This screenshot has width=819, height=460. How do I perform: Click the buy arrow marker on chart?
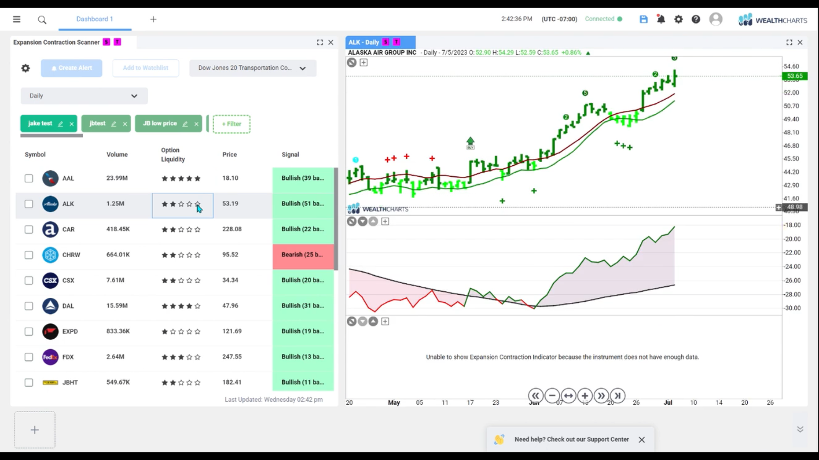pyautogui.click(x=470, y=143)
